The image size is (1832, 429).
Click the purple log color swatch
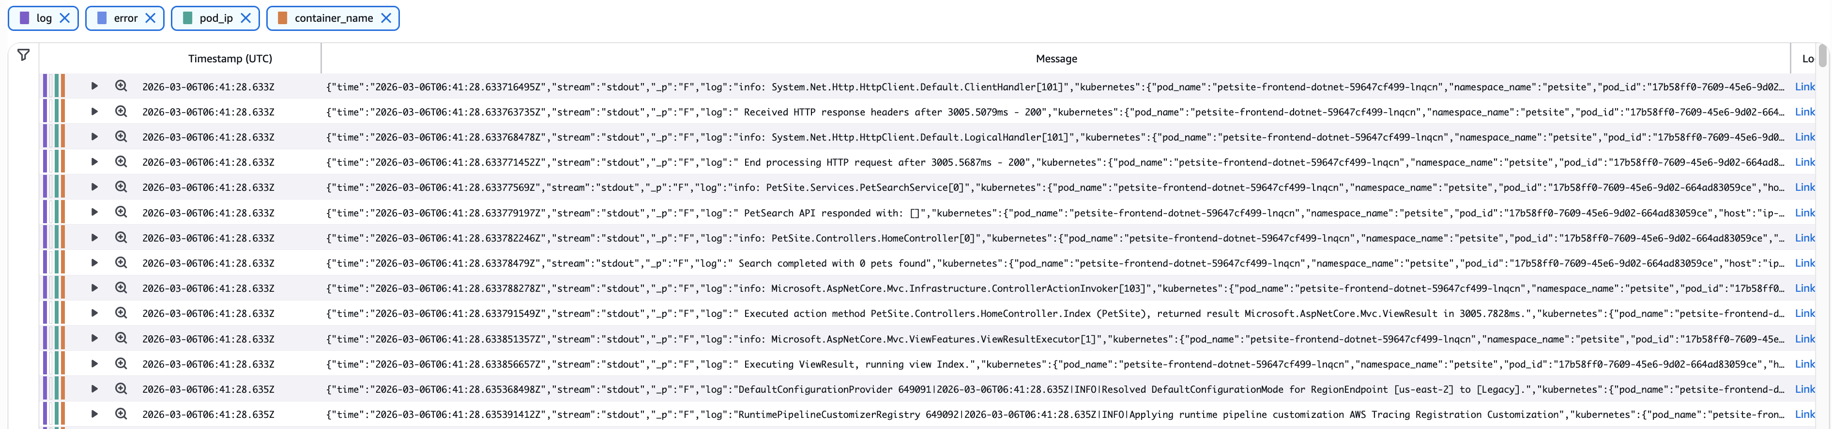point(24,18)
